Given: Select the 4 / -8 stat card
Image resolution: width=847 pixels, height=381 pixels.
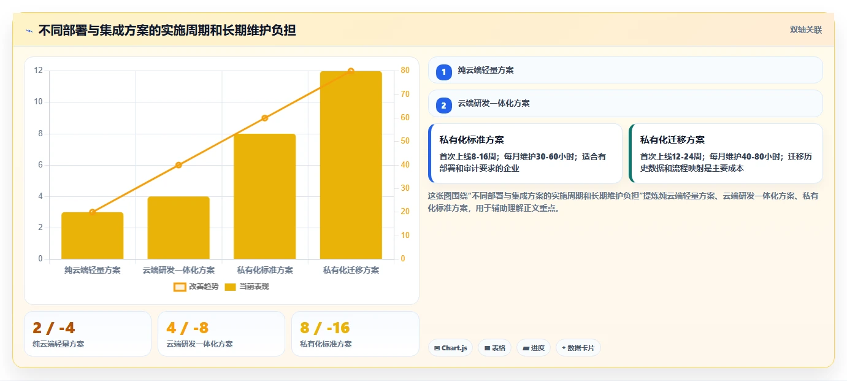Looking at the screenshot, I should click(221, 334).
